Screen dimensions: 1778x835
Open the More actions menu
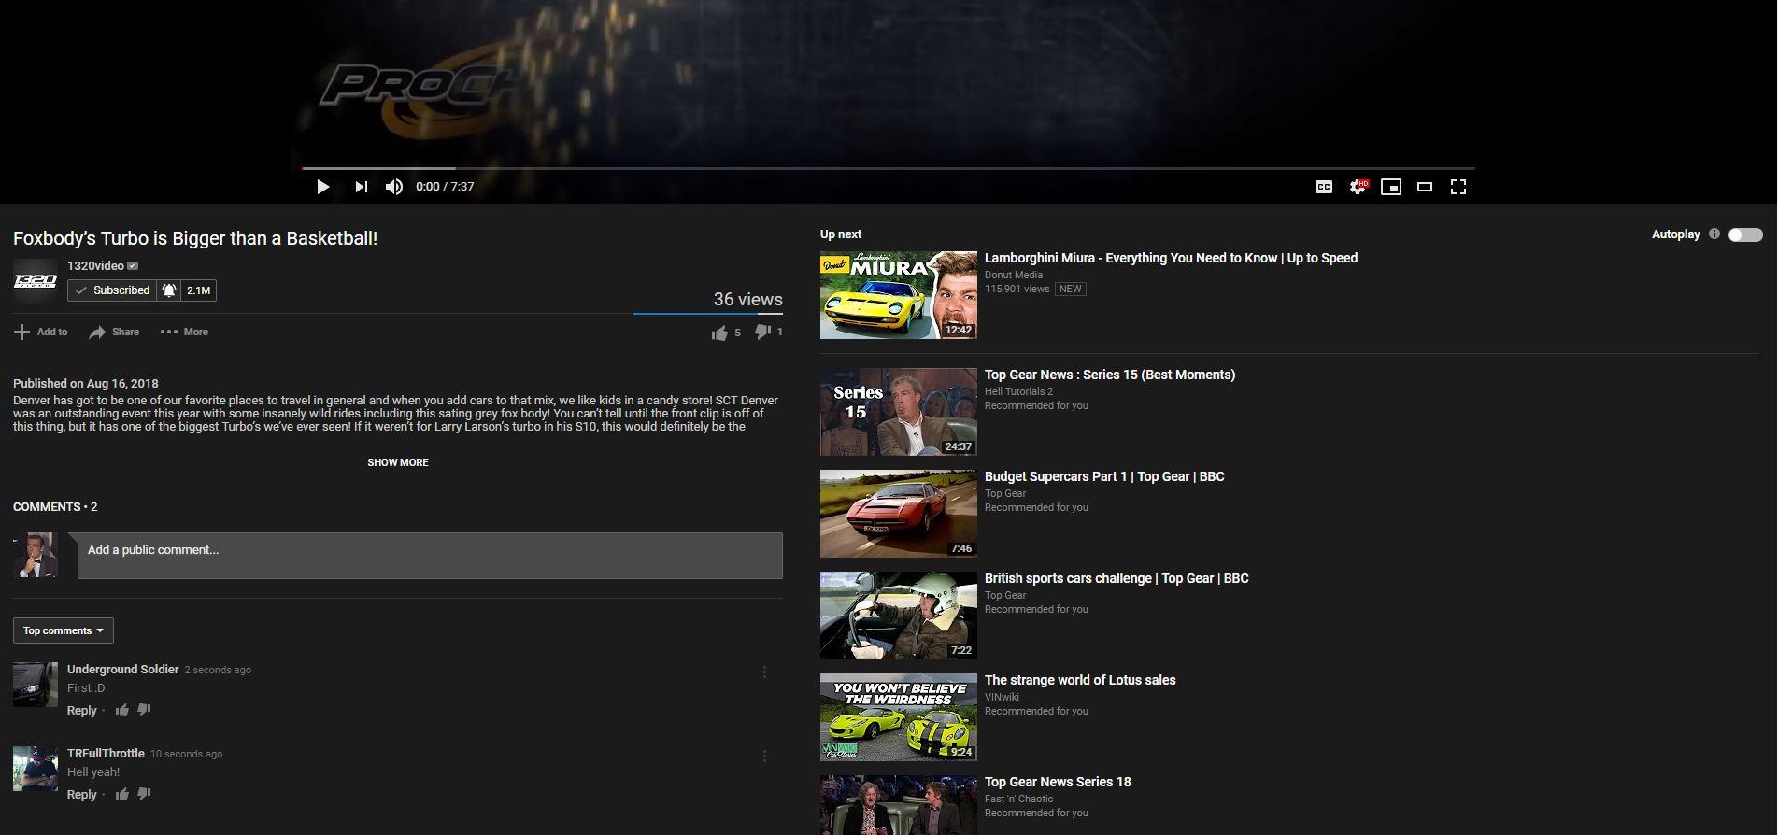click(x=184, y=332)
